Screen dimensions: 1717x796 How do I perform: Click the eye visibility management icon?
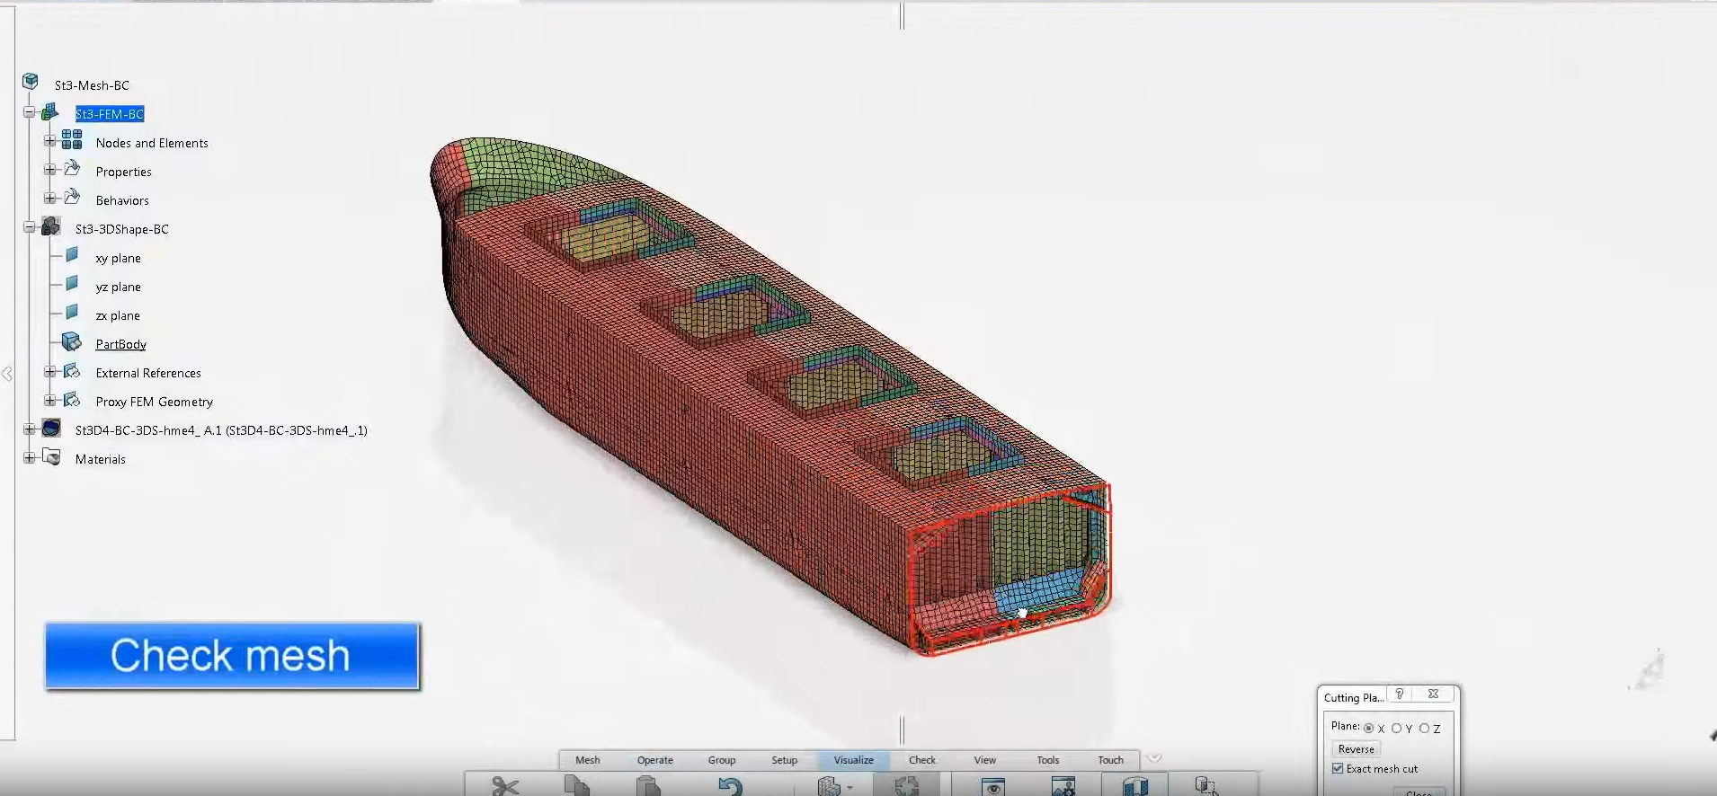pos(992,786)
